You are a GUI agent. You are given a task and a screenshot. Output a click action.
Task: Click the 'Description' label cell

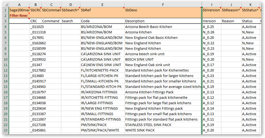(163, 21)
